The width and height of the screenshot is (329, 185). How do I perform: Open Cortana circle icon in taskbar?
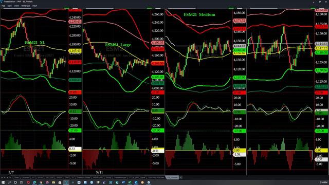tap(15, 182)
